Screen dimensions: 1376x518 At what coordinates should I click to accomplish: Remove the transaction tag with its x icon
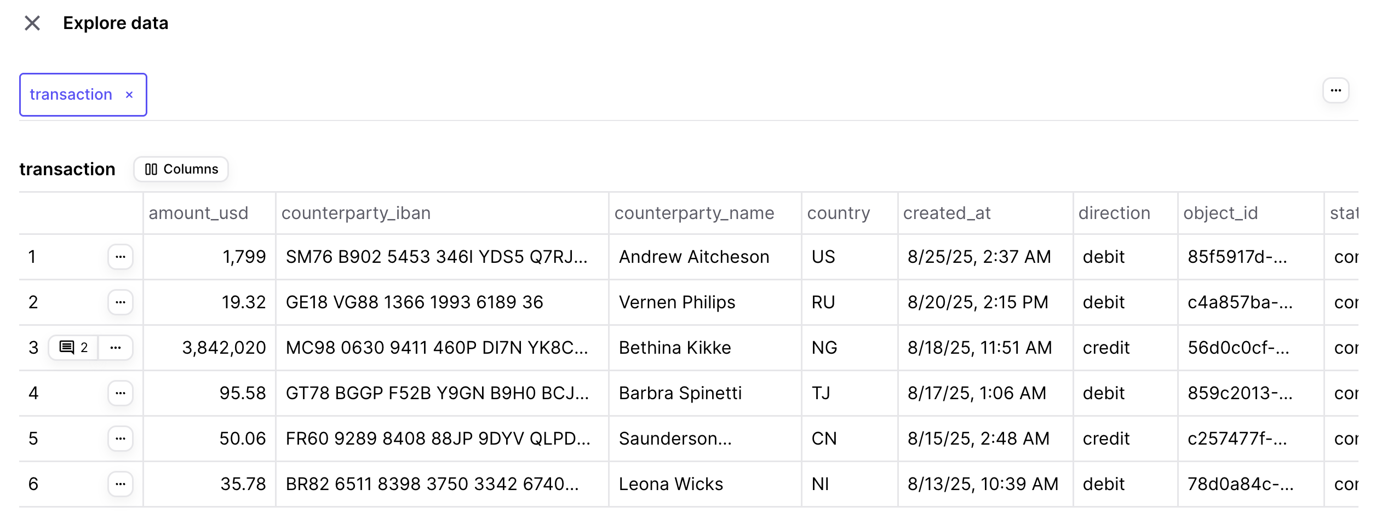coord(129,95)
